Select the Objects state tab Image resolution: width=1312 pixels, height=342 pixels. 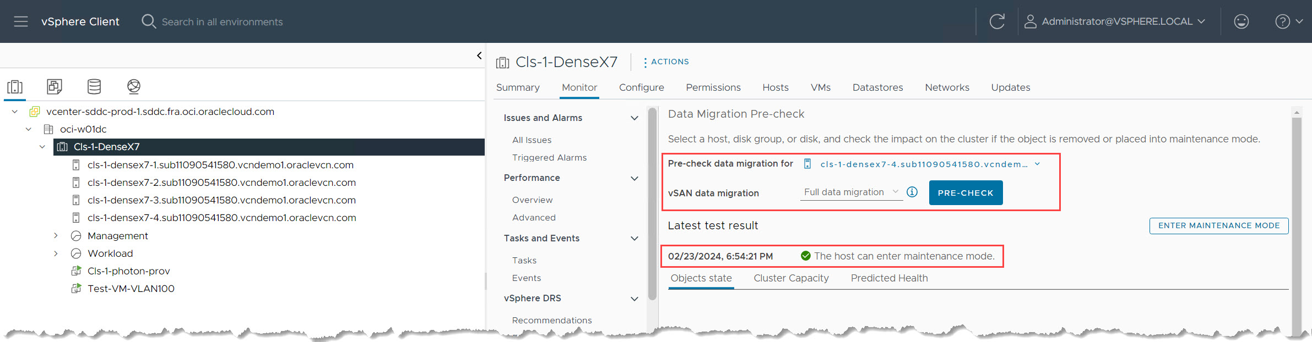click(701, 278)
